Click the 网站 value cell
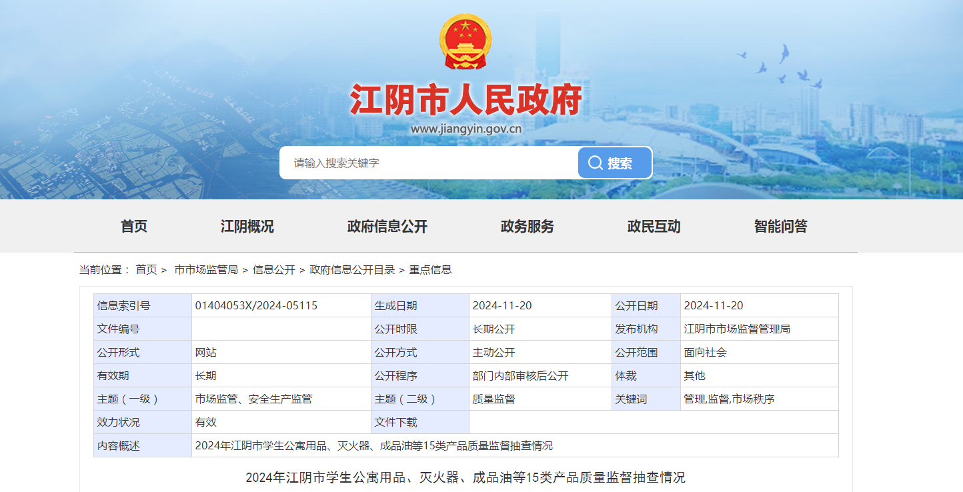 point(281,353)
